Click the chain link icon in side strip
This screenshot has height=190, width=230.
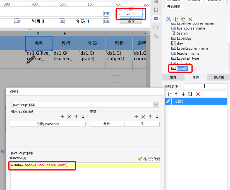(156, 36)
